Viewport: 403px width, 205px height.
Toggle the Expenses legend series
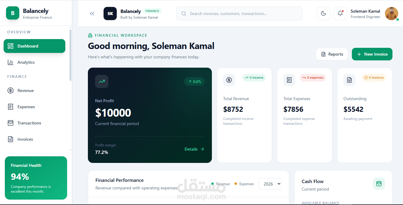coord(244,184)
